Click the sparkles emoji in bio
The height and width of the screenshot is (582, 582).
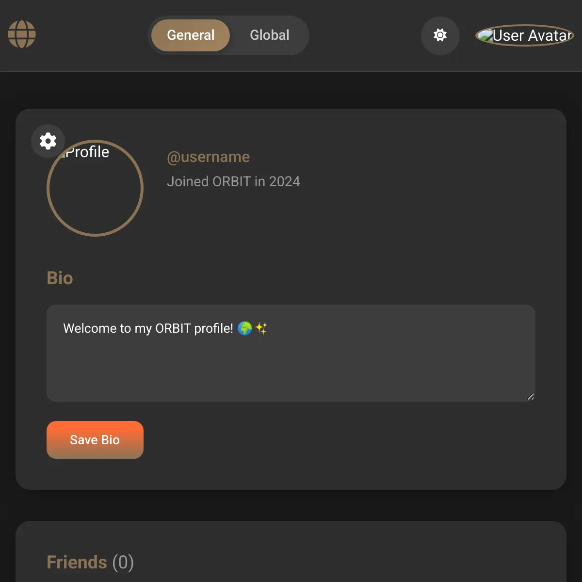tap(261, 328)
